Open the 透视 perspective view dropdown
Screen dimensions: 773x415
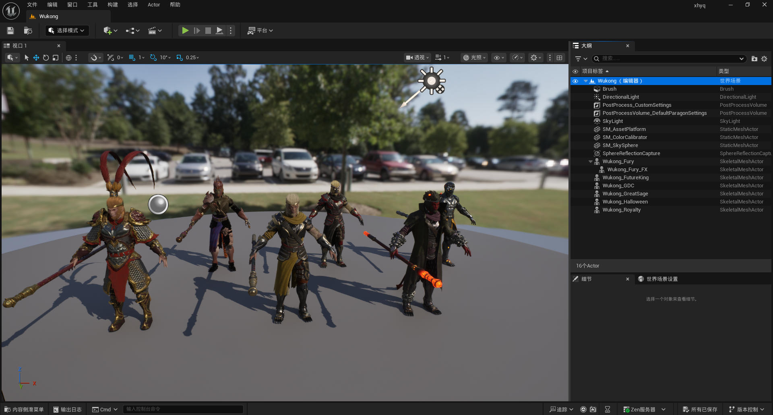(418, 58)
